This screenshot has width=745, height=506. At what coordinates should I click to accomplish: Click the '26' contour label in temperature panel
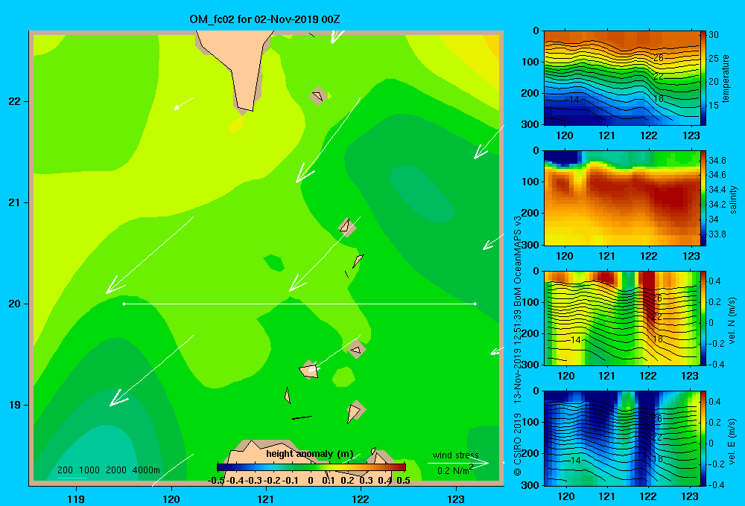658,58
